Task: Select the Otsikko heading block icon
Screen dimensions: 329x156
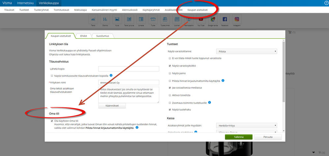Action: [105, 19]
